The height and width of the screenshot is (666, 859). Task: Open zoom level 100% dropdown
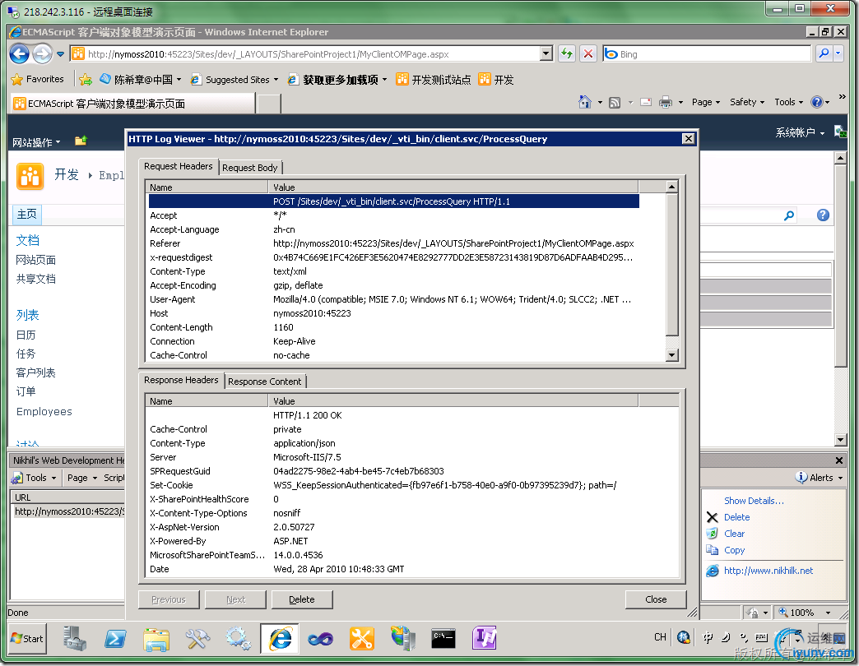pyautogui.click(x=829, y=613)
